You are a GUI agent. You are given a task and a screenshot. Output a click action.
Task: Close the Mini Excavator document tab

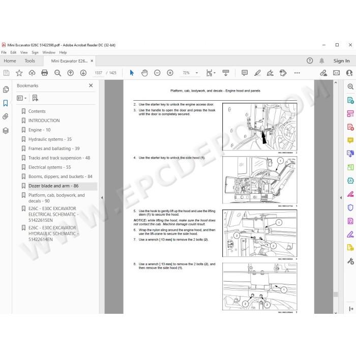point(92,61)
